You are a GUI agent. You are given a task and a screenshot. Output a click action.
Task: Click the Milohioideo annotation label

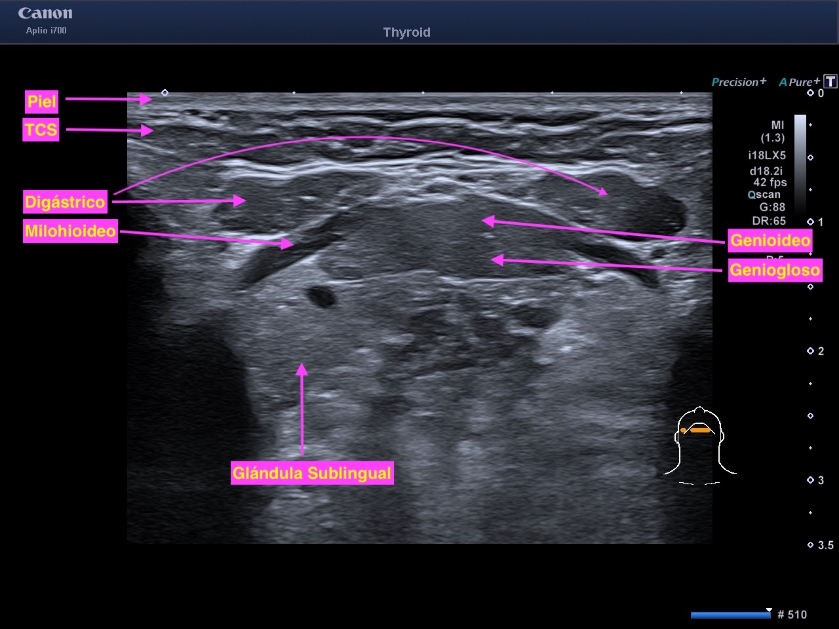coord(70,231)
